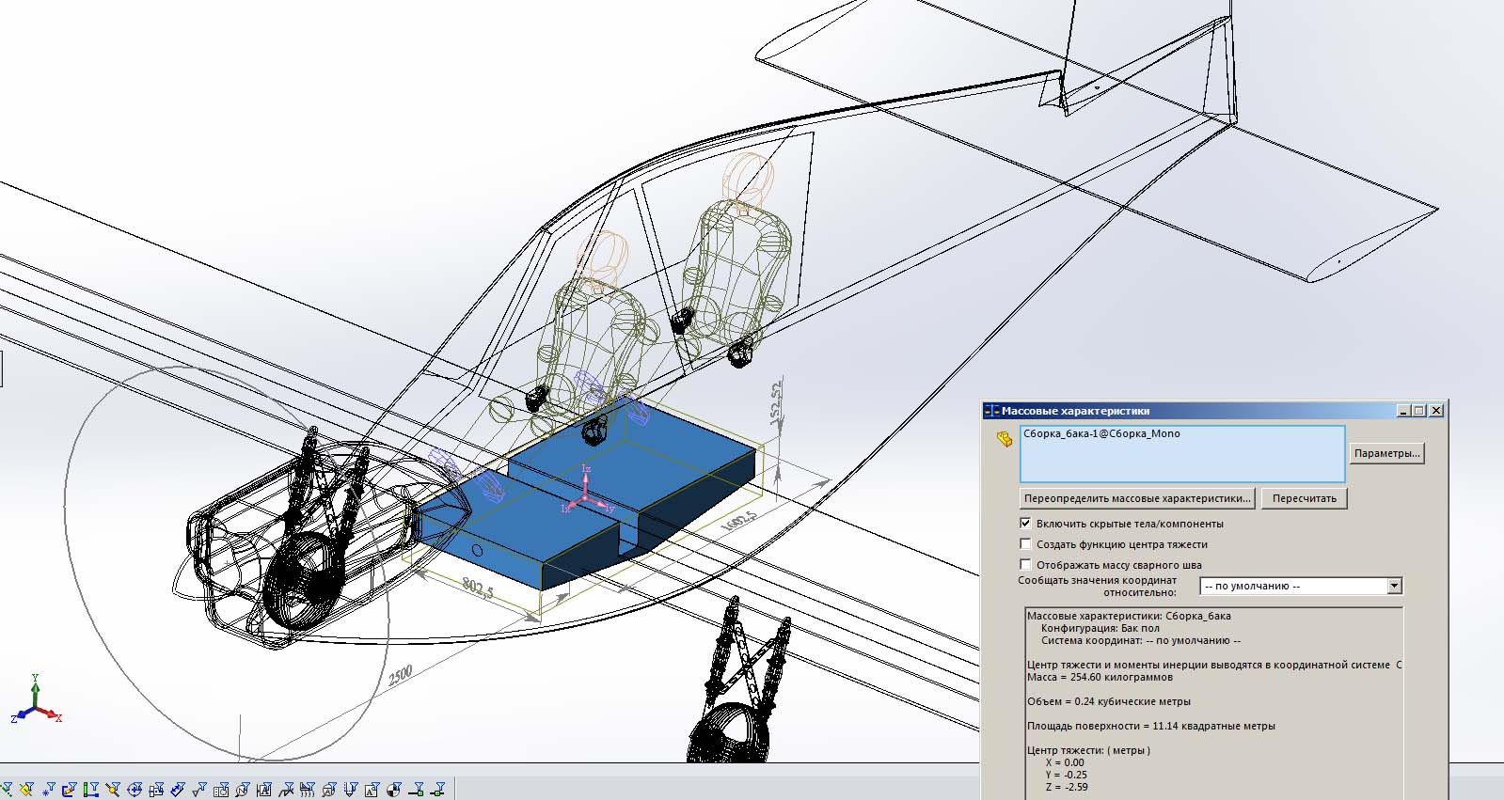1504x800 pixels.
Task: Open the 'Параметры...' options button
Action: [x=1386, y=453]
